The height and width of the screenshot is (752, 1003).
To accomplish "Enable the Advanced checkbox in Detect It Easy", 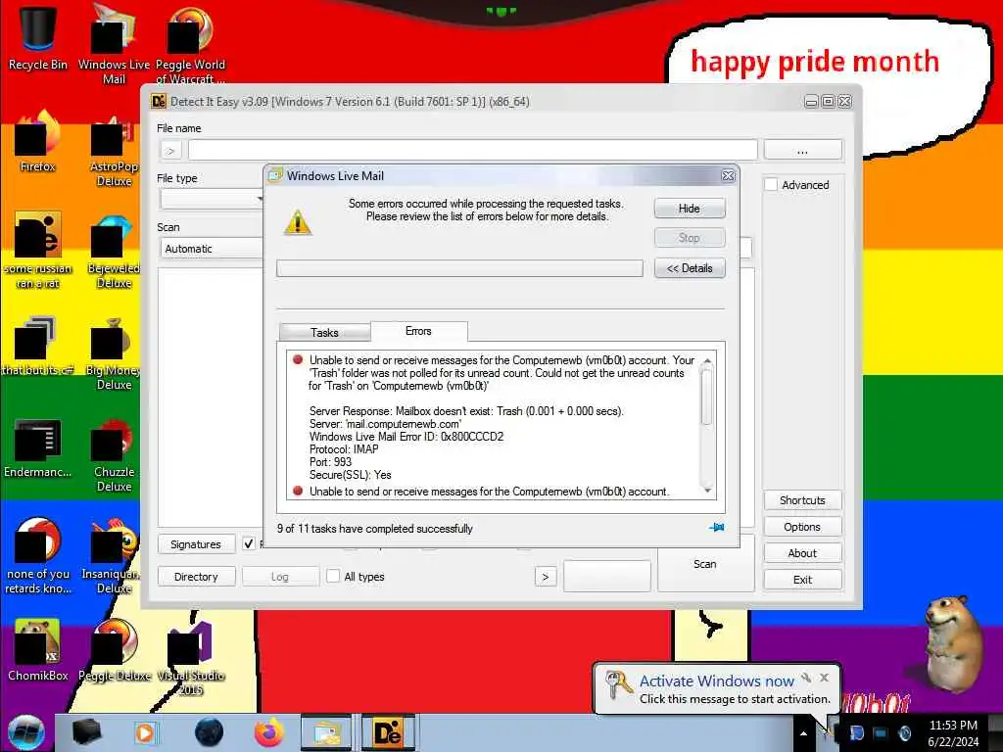I will click(x=772, y=185).
